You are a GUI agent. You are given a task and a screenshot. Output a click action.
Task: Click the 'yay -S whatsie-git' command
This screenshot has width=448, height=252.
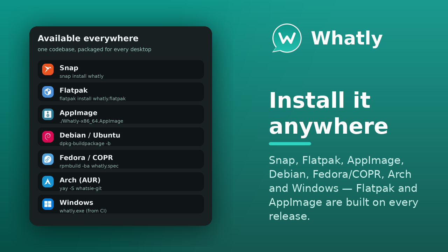(80, 188)
